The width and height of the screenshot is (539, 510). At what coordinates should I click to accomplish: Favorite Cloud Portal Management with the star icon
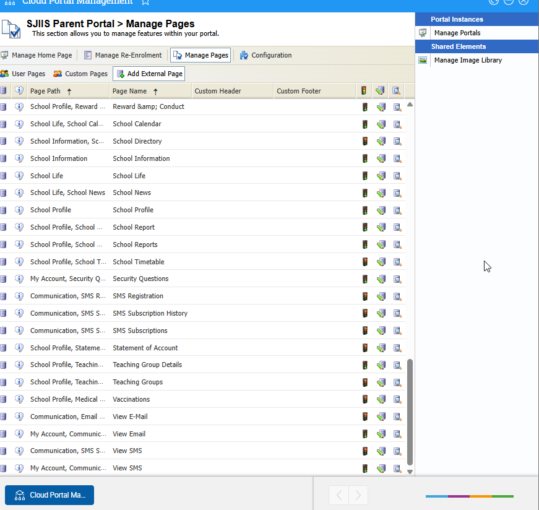pyautogui.click(x=145, y=2)
